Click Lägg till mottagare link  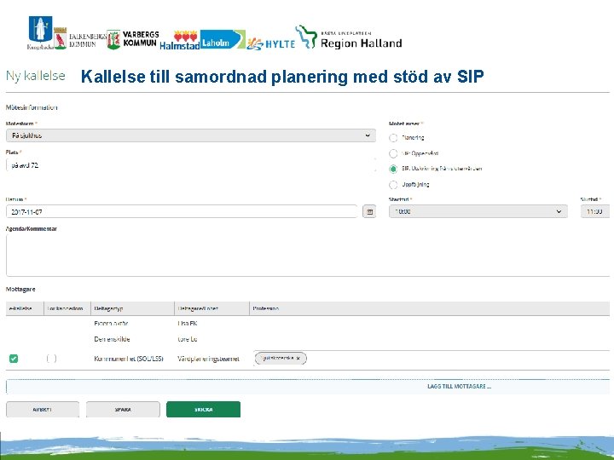pyautogui.click(x=459, y=387)
